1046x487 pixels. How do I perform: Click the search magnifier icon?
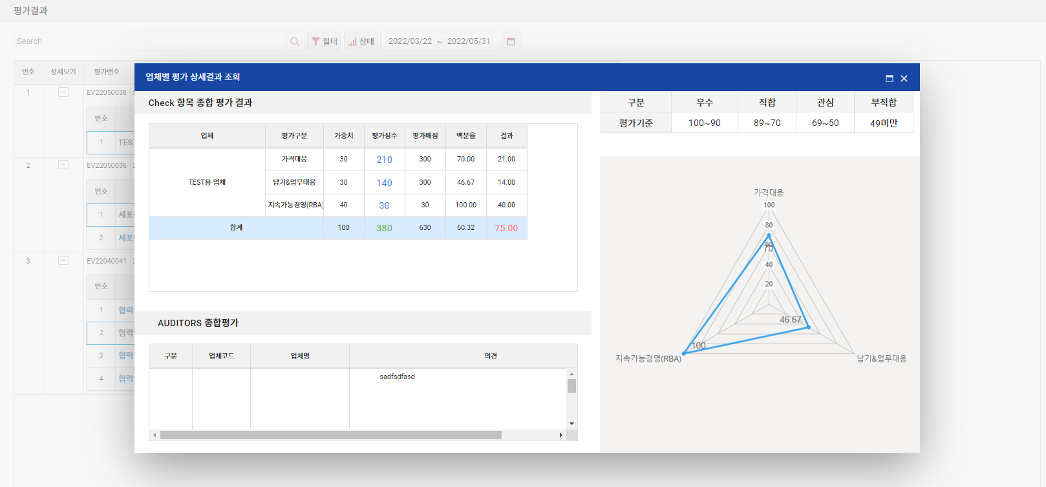(x=295, y=41)
